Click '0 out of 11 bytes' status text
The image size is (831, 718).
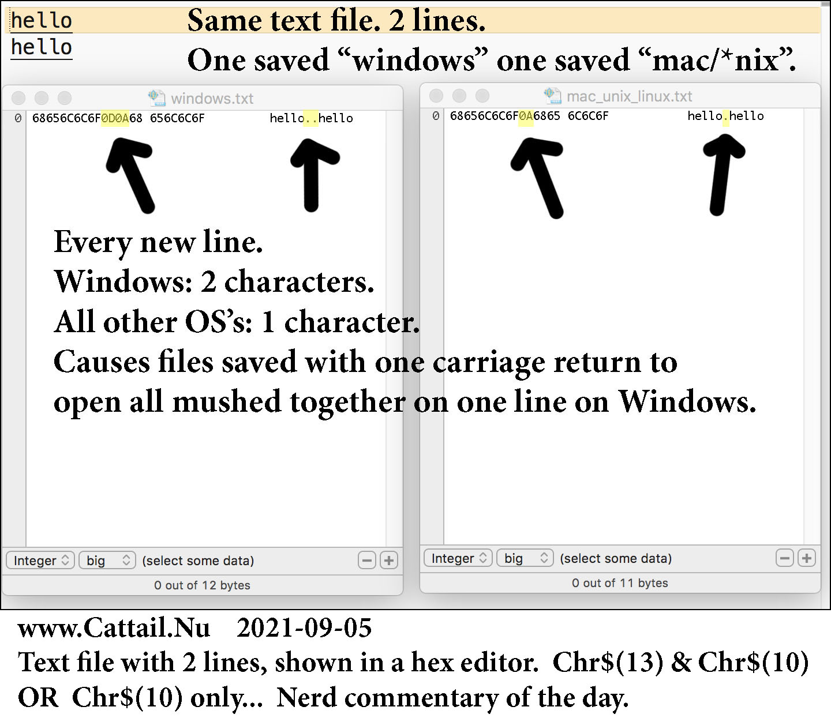point(620,582)
